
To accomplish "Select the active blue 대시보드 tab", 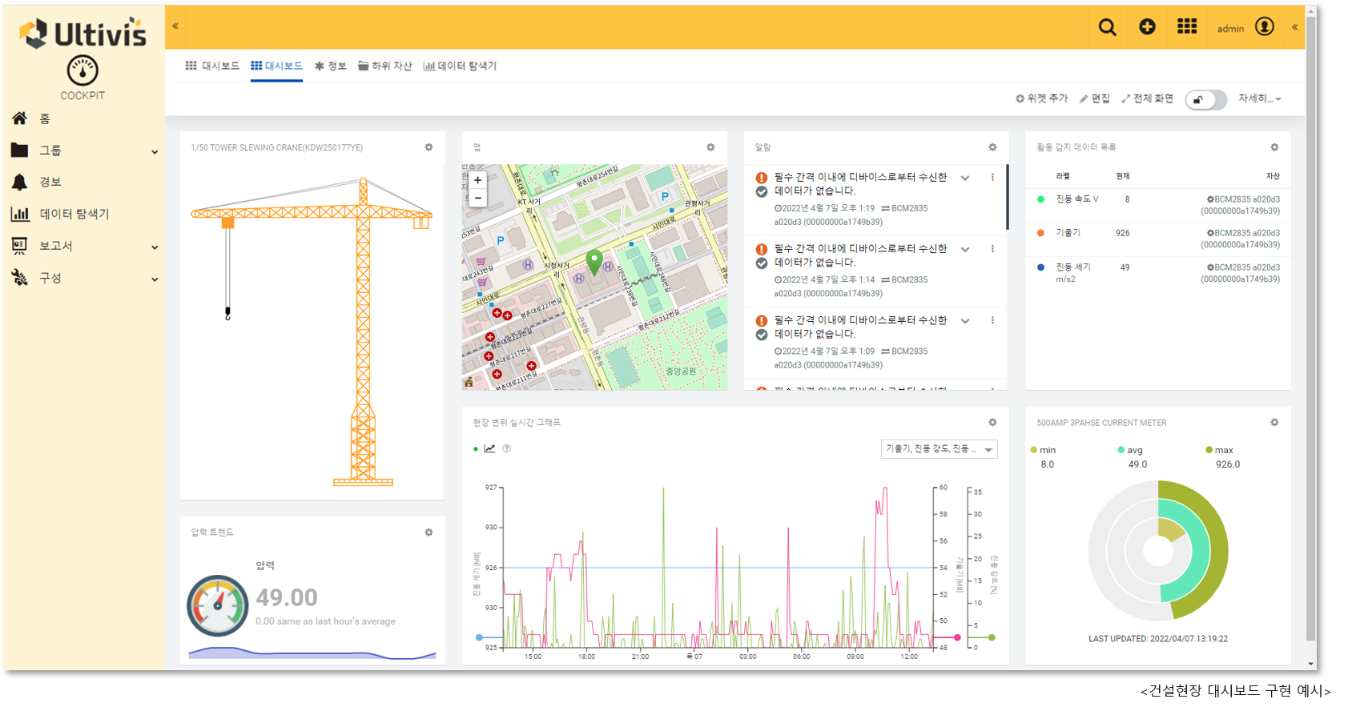I will (276, 66).
